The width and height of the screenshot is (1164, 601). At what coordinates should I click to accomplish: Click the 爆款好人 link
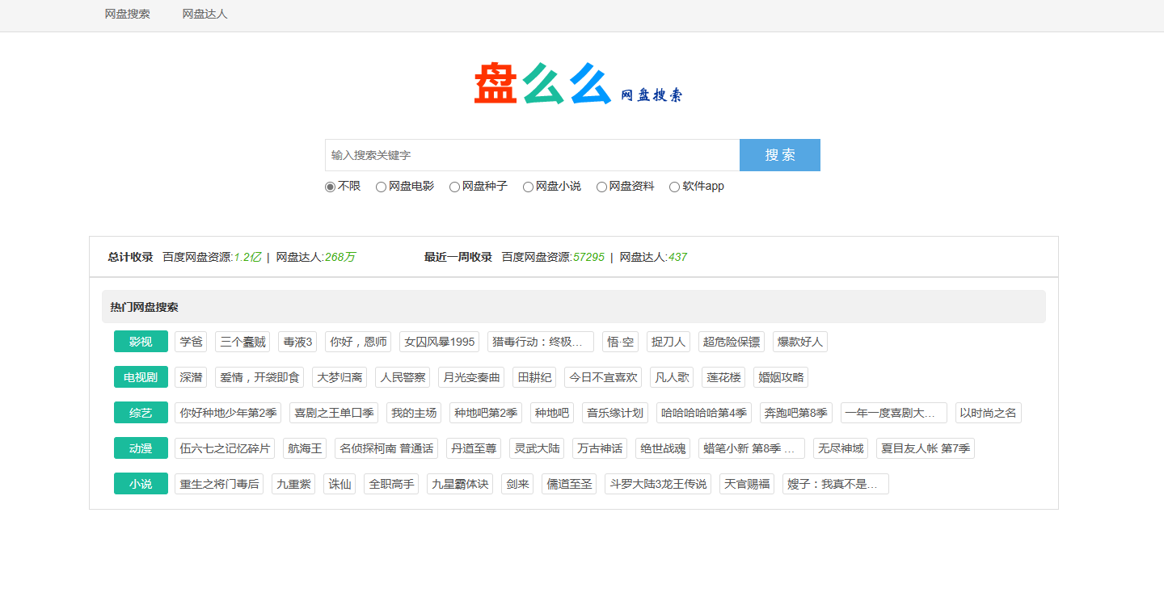800,342
